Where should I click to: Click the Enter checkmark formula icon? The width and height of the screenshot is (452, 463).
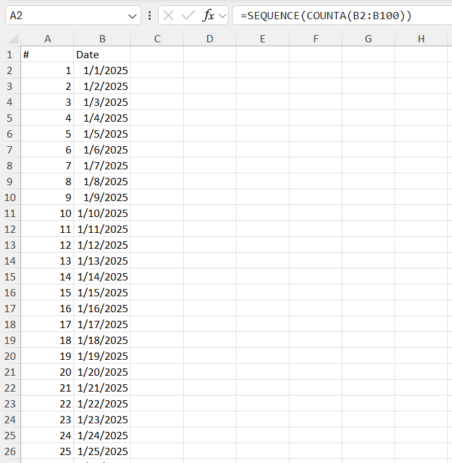click(x=188, y=15)
